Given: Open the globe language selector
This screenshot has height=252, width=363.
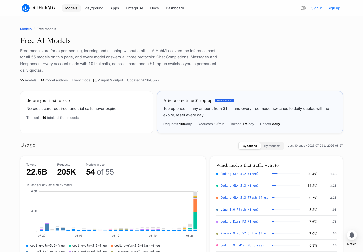Looking at the screenshot, I should click(303, 8).
